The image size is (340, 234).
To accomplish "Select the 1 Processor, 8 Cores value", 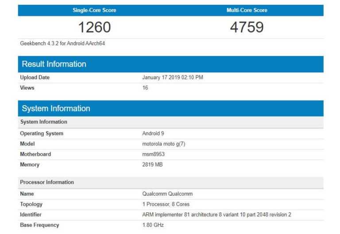I will (166, 204).
